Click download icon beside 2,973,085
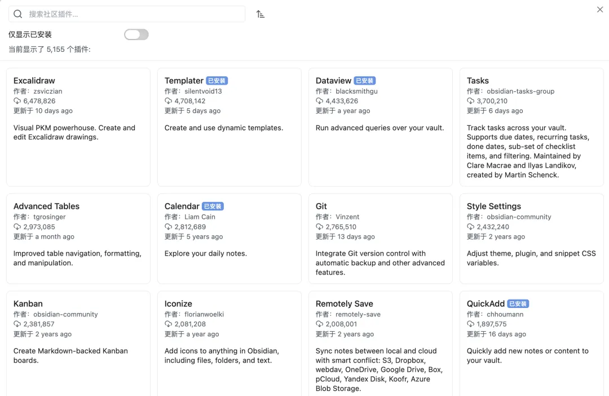Screen dimensions: 609x396 pyautogui.click(x=17, y=227)
